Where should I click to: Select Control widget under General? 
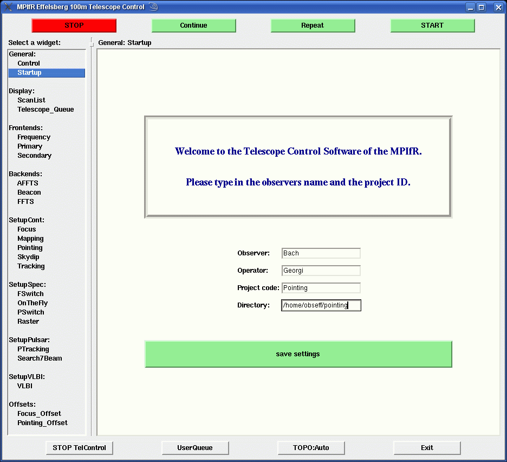(x=29, y=63)
